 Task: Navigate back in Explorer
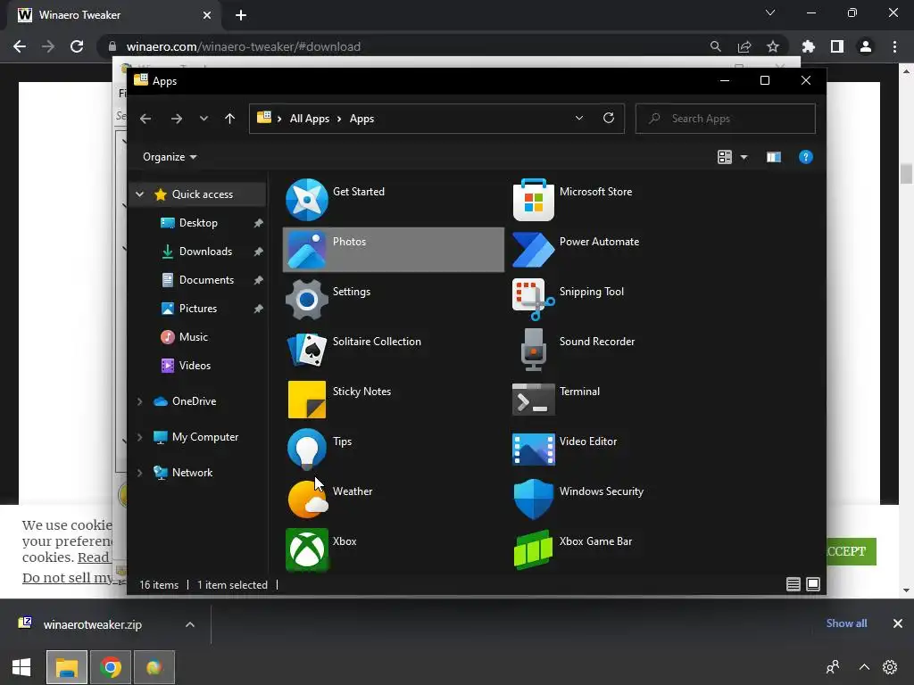(x=145, y=119)
